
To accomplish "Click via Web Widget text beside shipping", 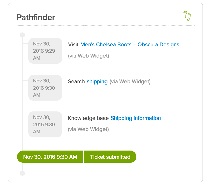I will [130, 82].
